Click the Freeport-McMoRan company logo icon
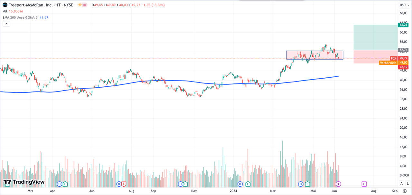Image resolution: width=412 pixels, height=195 pixels. coord(5,5)
